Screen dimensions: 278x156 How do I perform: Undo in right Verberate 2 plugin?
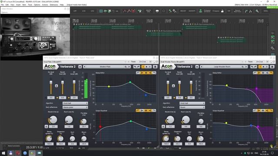pos(252,67)
